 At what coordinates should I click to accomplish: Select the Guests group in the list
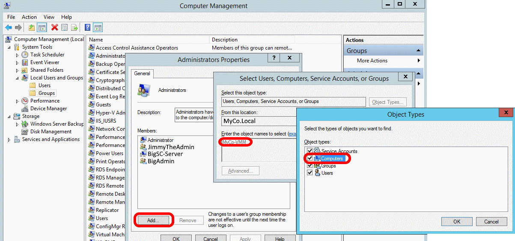103,105
